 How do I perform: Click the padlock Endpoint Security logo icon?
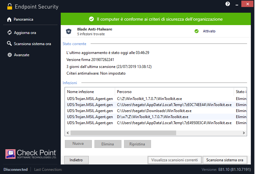point(10,6)
